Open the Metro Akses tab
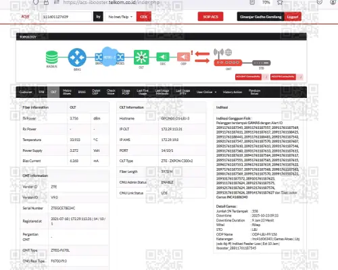Image resolution: width=338 pixels, height=270 pixels. point(67,92)
